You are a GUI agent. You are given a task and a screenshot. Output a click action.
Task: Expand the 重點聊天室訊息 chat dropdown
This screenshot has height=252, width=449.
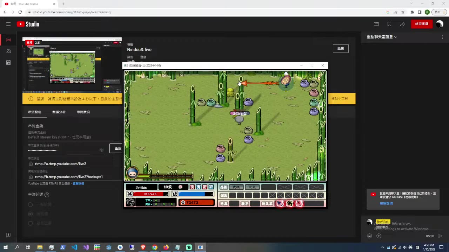pos(382,37)
